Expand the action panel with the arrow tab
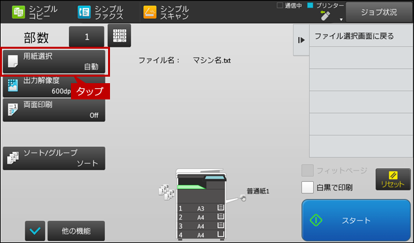Screen dimensions: 414x243 pyautogui.click(x=301, y=40)
